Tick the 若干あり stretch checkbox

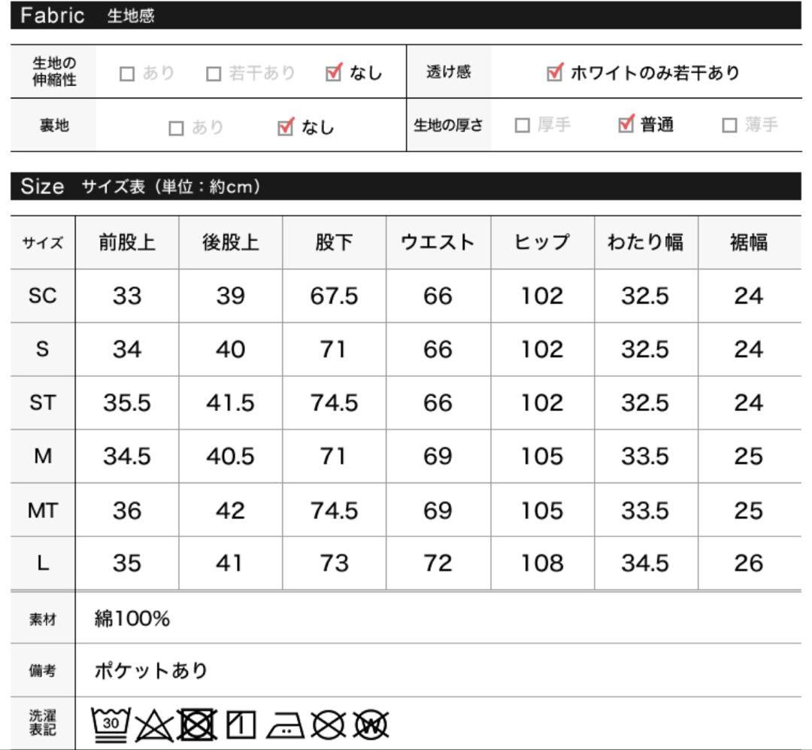pos(214,74)
